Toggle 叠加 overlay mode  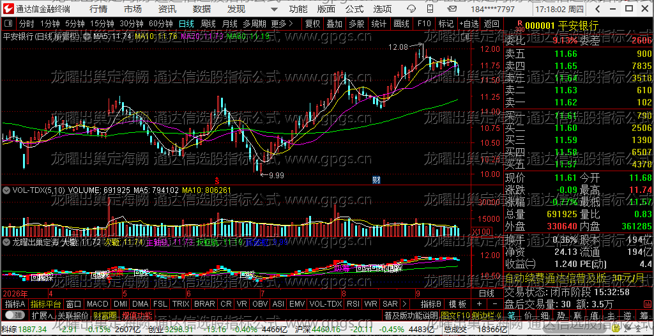pos(335,24)
